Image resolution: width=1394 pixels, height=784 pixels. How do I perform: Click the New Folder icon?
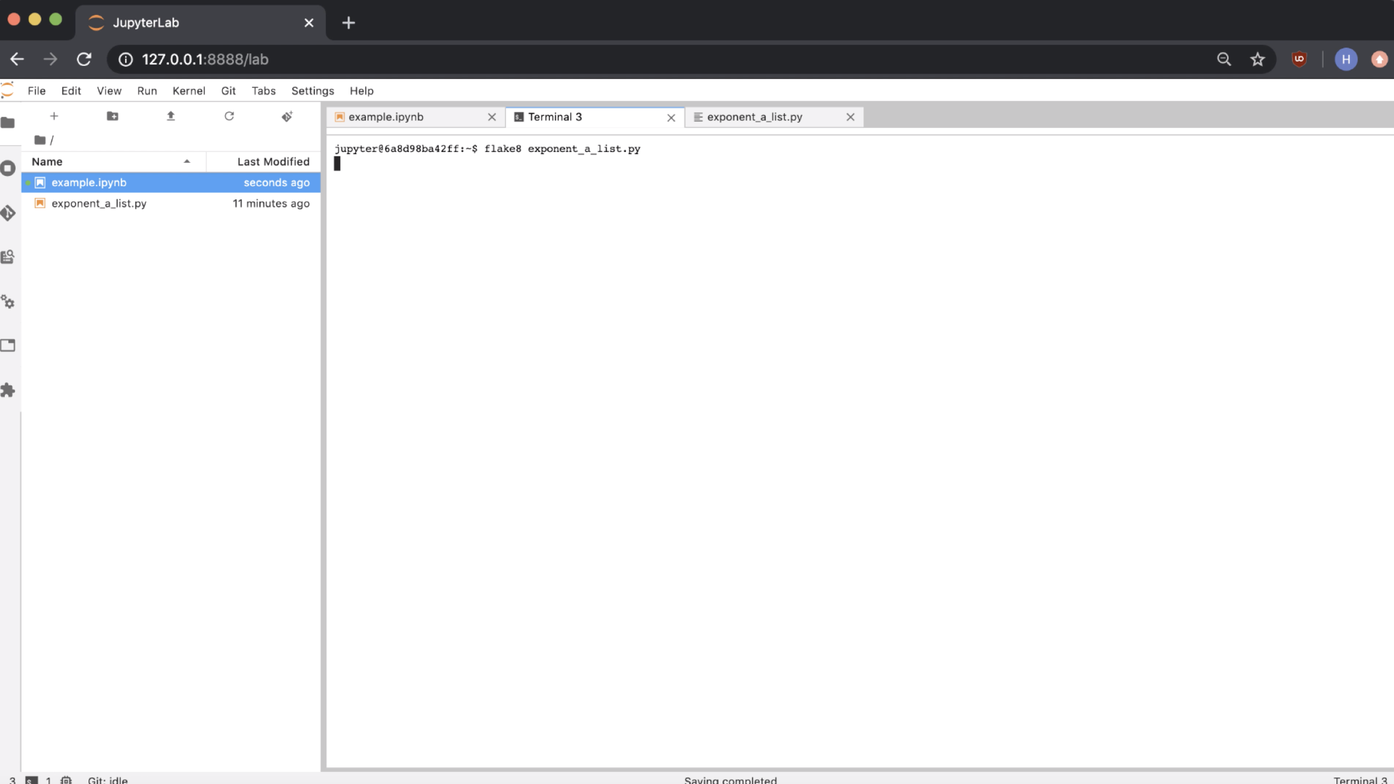112,116
